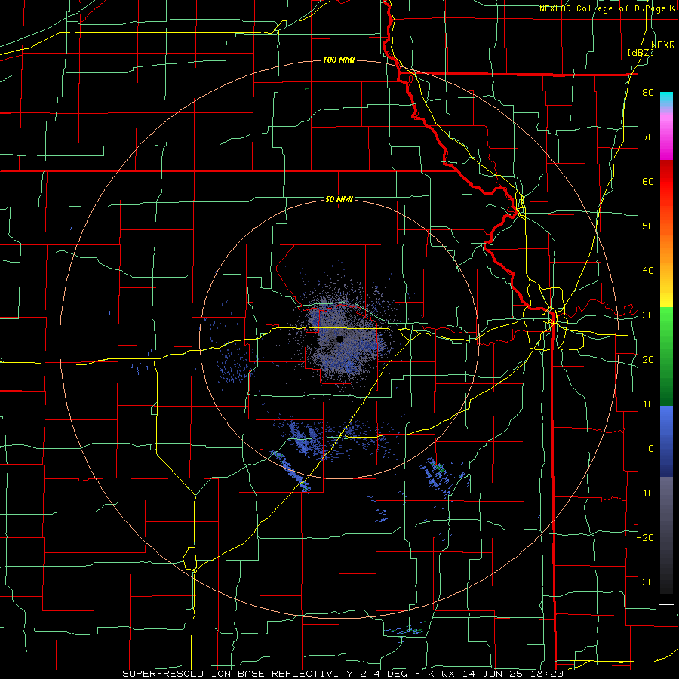Click the 100 NMI range ring label

click(339, 60)
